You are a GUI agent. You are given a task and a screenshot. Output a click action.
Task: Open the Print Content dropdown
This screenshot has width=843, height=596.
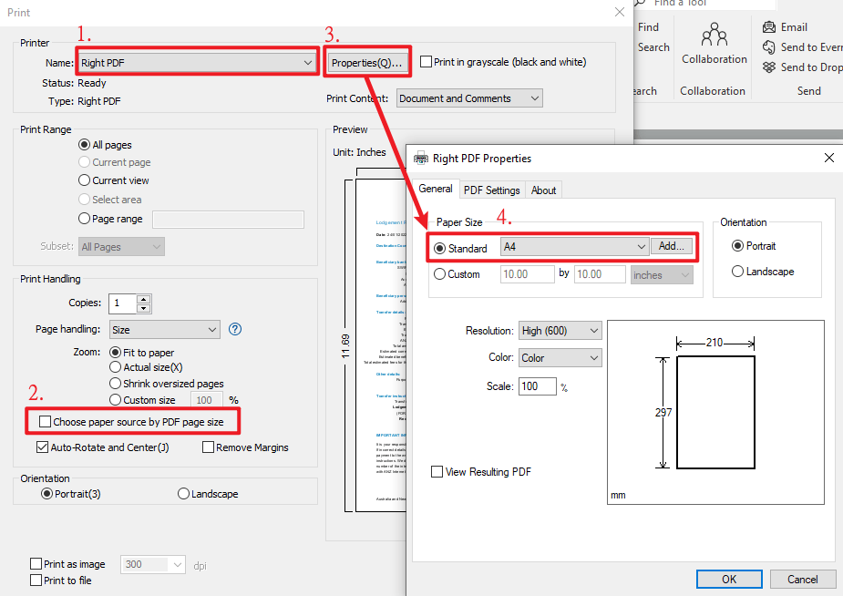[469, 98]
